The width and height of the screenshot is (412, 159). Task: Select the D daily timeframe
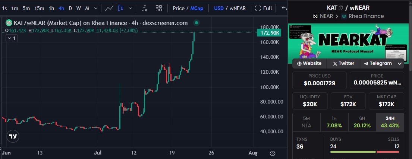(x=70, y=9)
